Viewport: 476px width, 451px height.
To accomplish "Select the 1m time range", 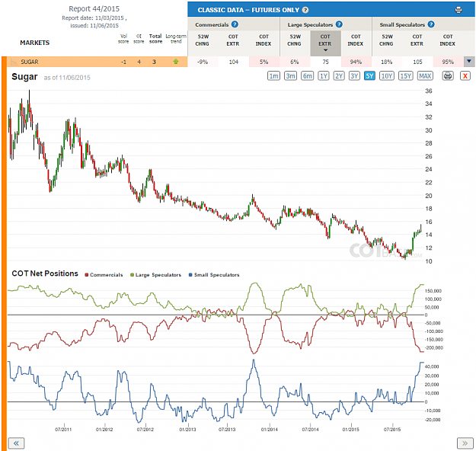I will 273,76.
